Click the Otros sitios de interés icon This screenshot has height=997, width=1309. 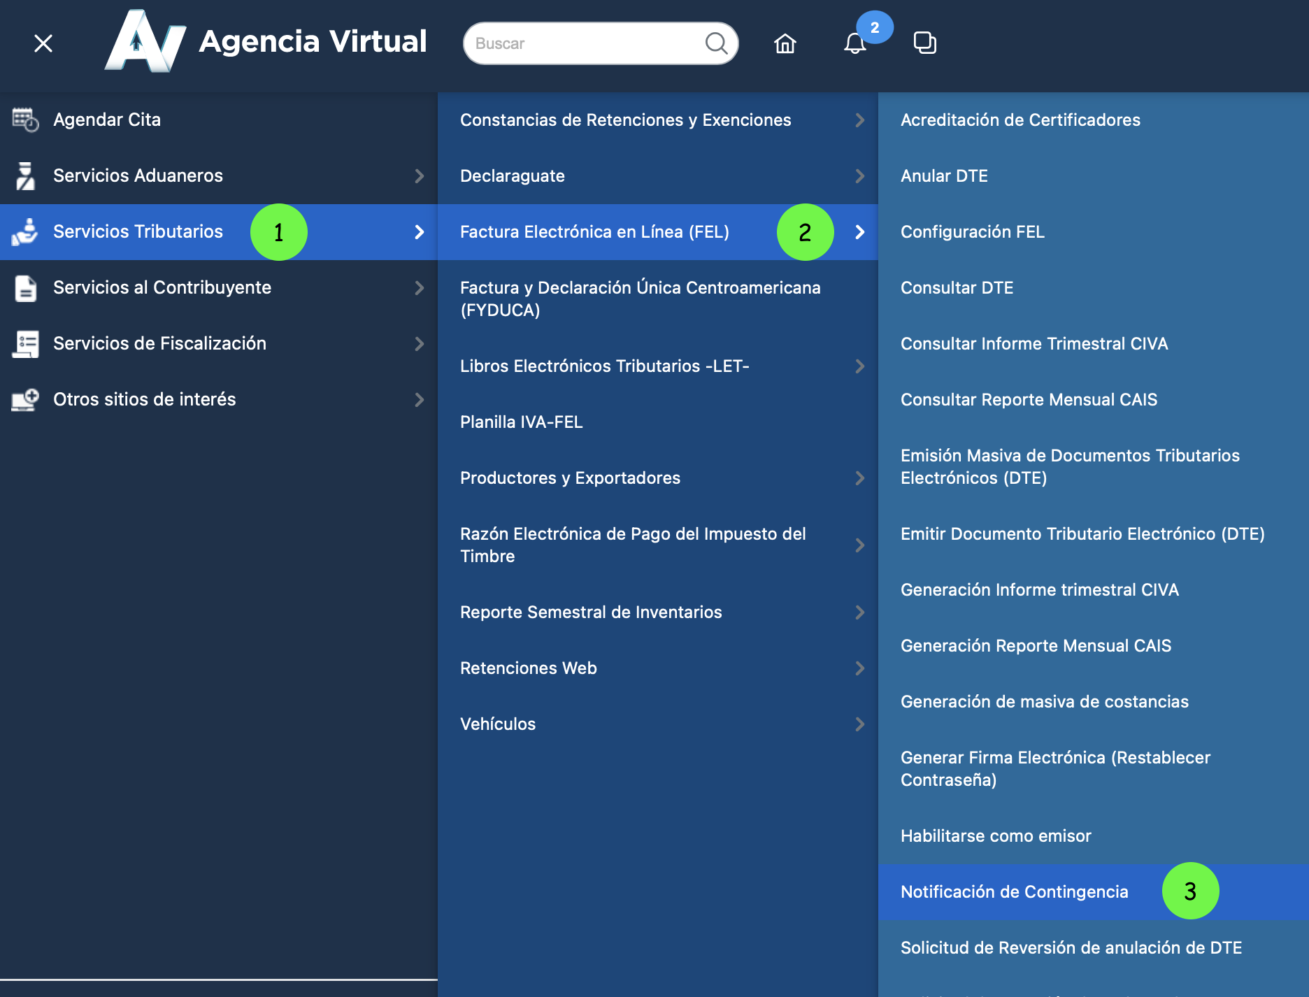point(25,399)
